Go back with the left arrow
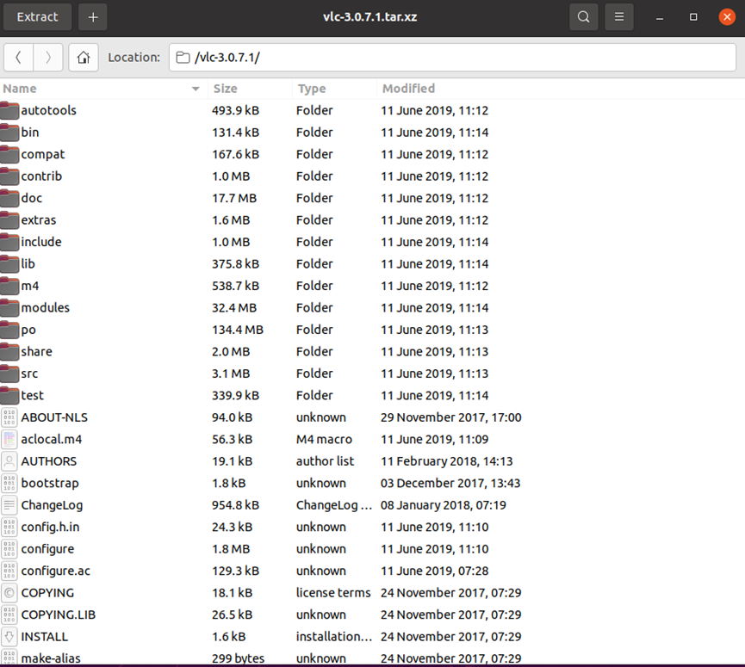Viewport: 745px width, 667px height. pyautogui.click(x=19, y=58)
